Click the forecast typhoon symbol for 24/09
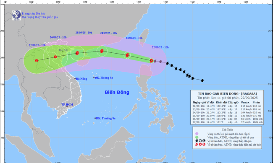Image resolution: width=273 pixels, height=163 pixels. pyautogui.click(x=102, y=51)
